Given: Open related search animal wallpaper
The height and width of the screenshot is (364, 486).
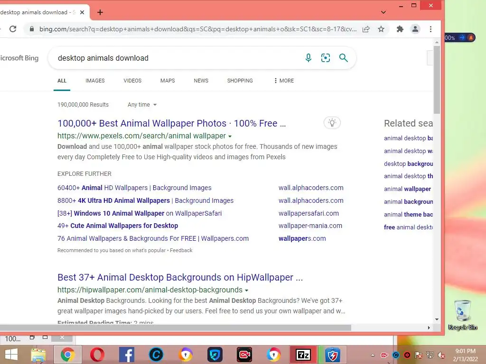Looking at the screenshot, I should pyautogui.click(x=407, y=189).
